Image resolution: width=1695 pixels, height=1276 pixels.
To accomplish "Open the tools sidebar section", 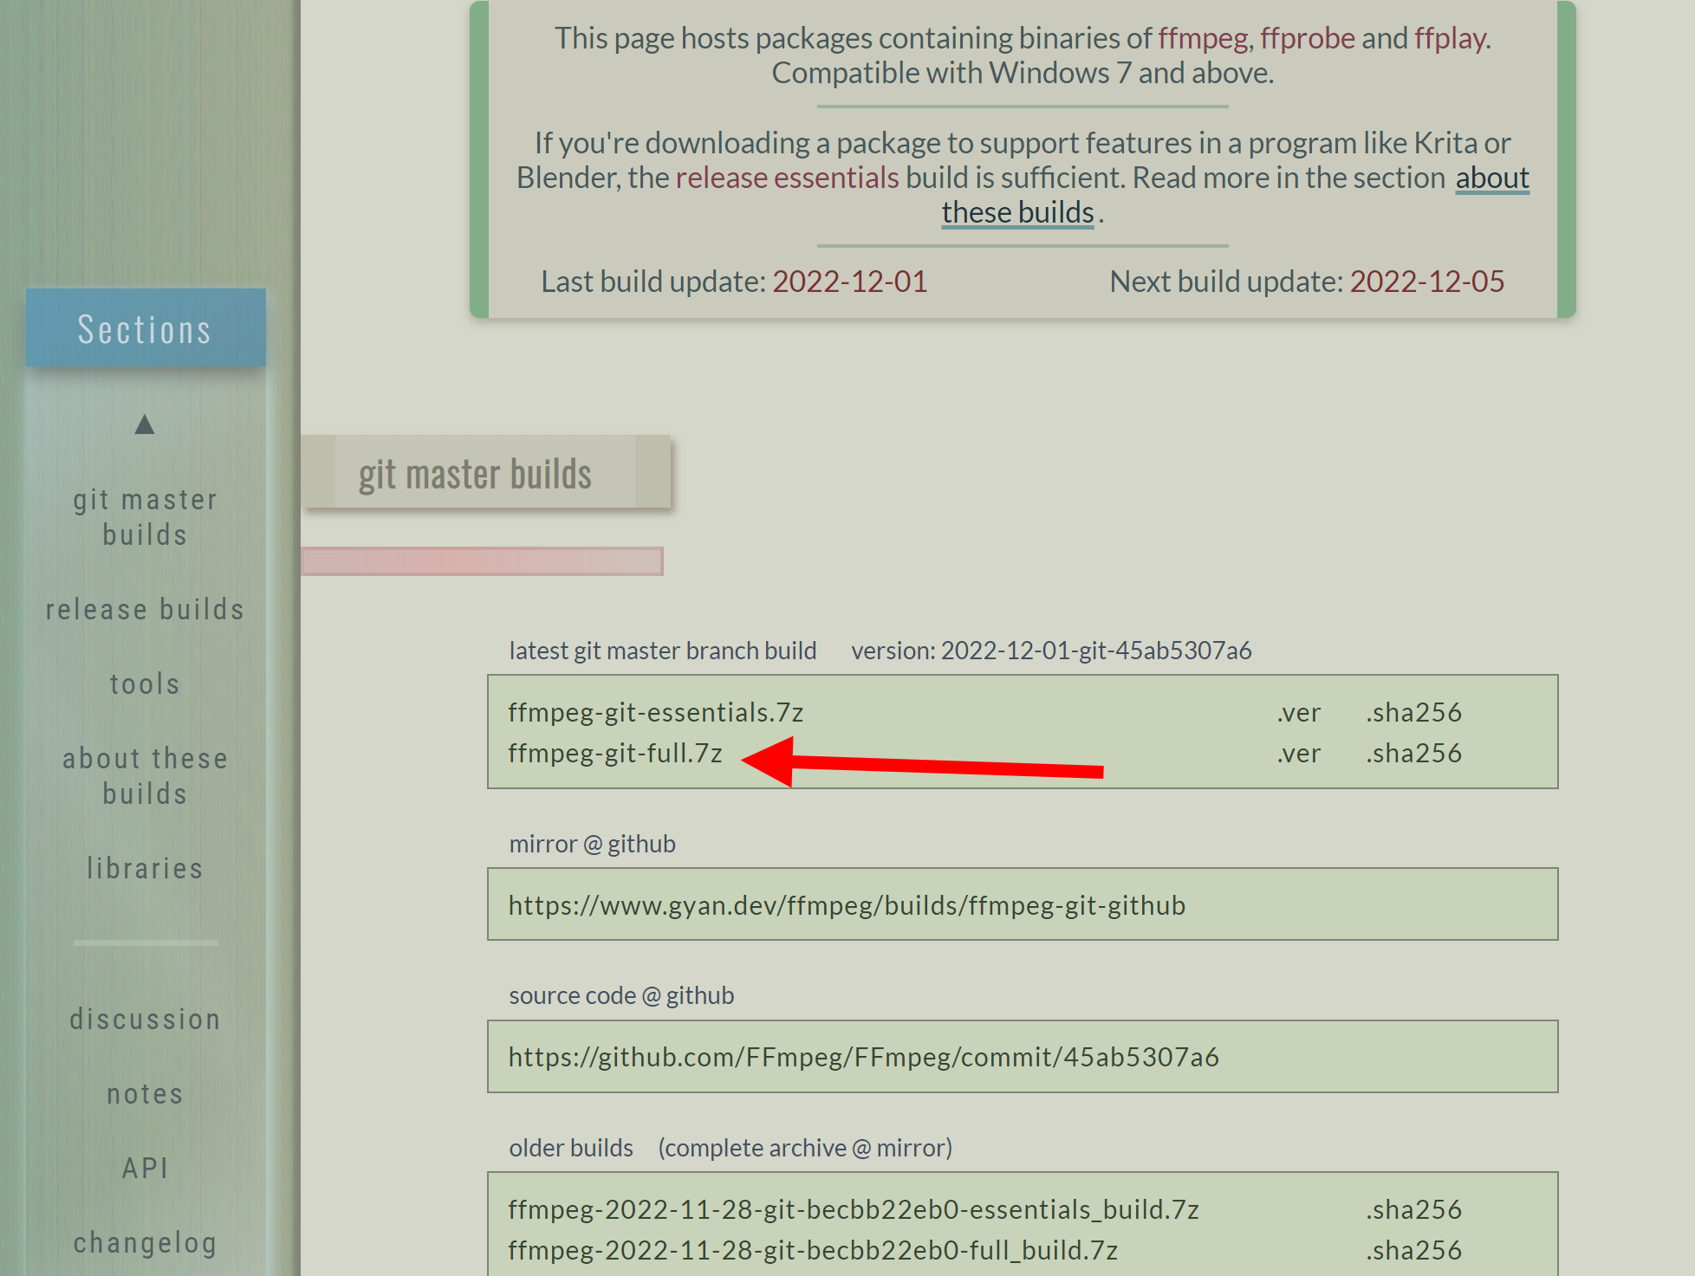I will [x=145, y=683].
